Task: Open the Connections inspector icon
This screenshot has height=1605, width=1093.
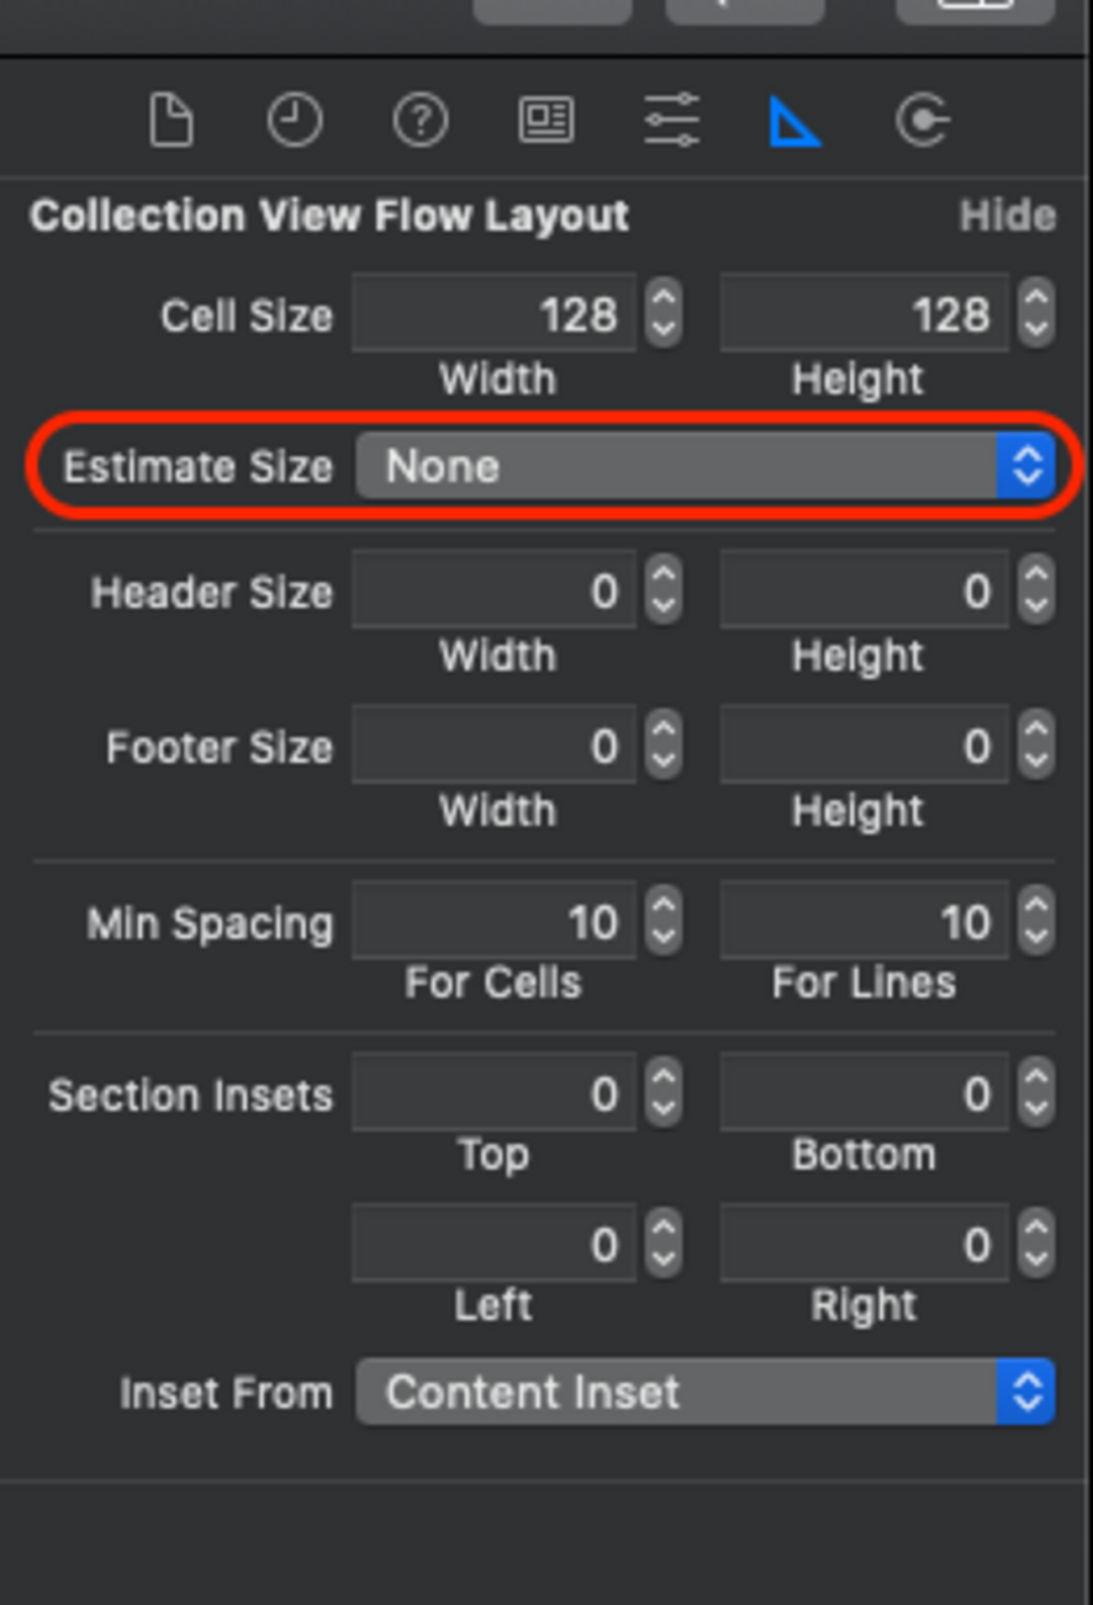Action: [922, 120]
